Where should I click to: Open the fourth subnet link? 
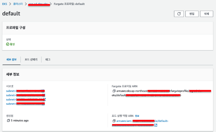25,104
